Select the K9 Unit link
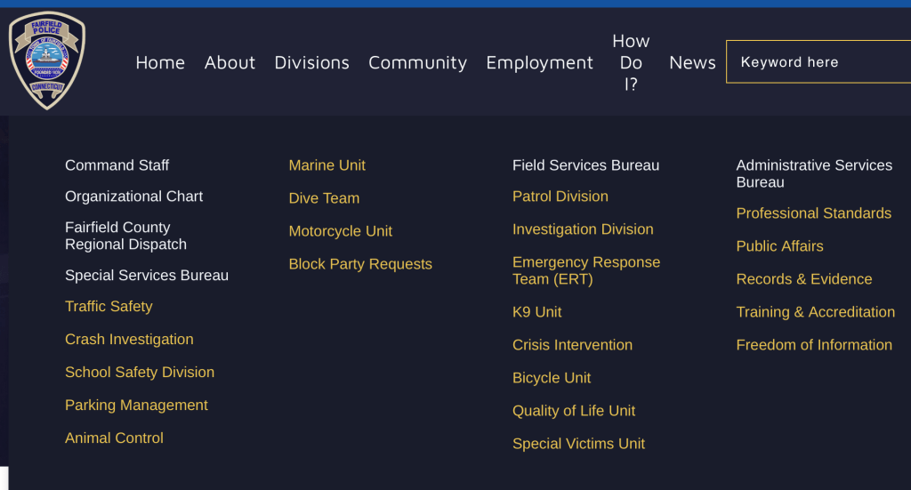 [536, 312]
